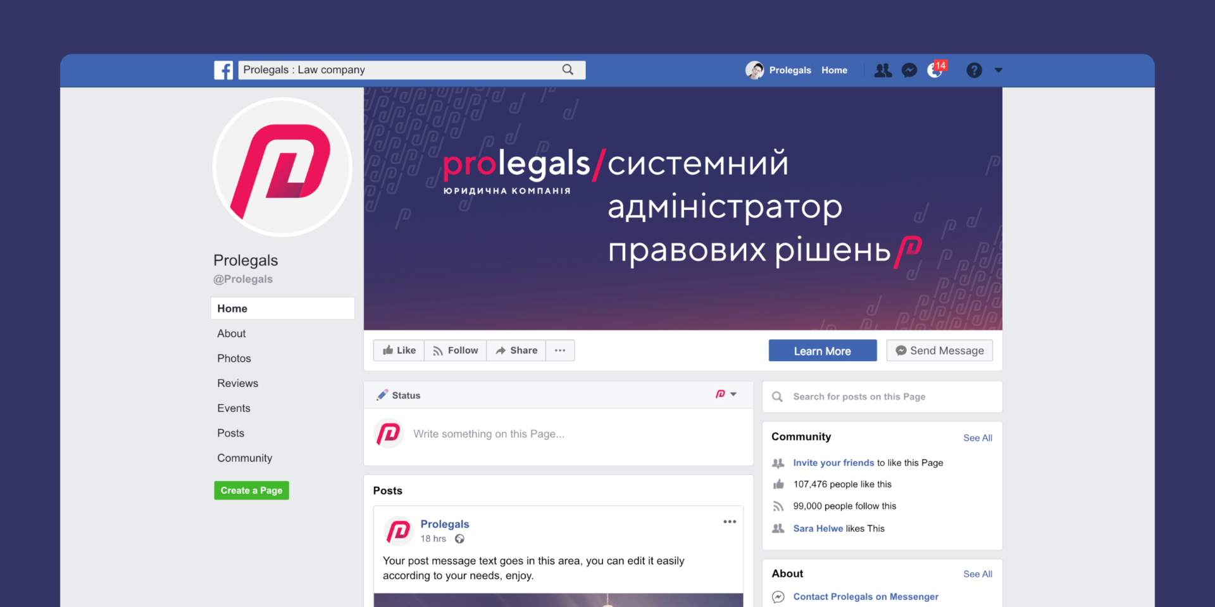Click the Facebook logo icon
The height and width of the screenshot is (607, 1215).
[x=223, y=70]
